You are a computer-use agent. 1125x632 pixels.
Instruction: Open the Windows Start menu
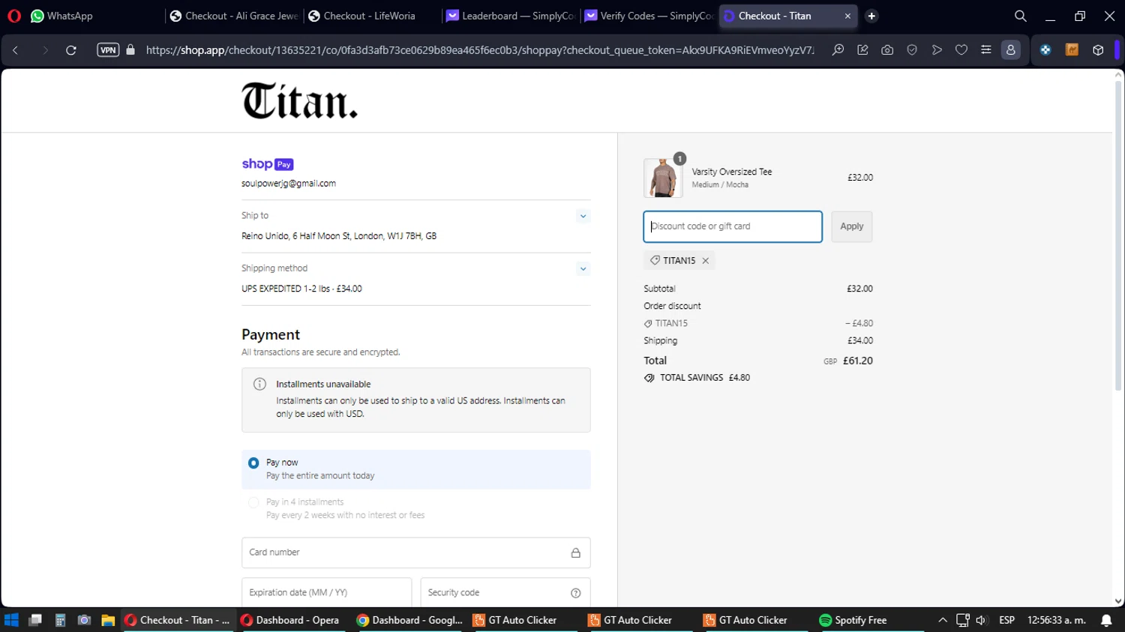11,620
